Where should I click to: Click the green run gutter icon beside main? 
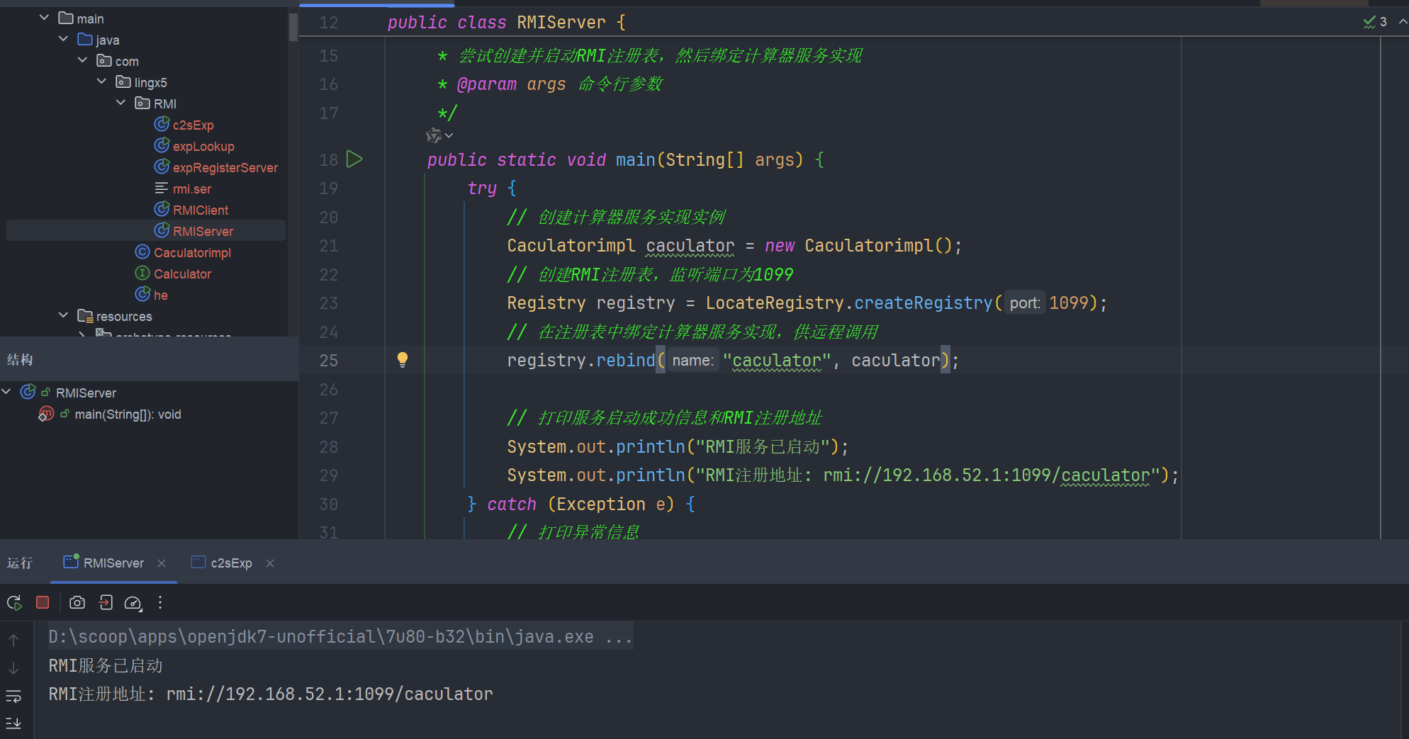[354, 159]
